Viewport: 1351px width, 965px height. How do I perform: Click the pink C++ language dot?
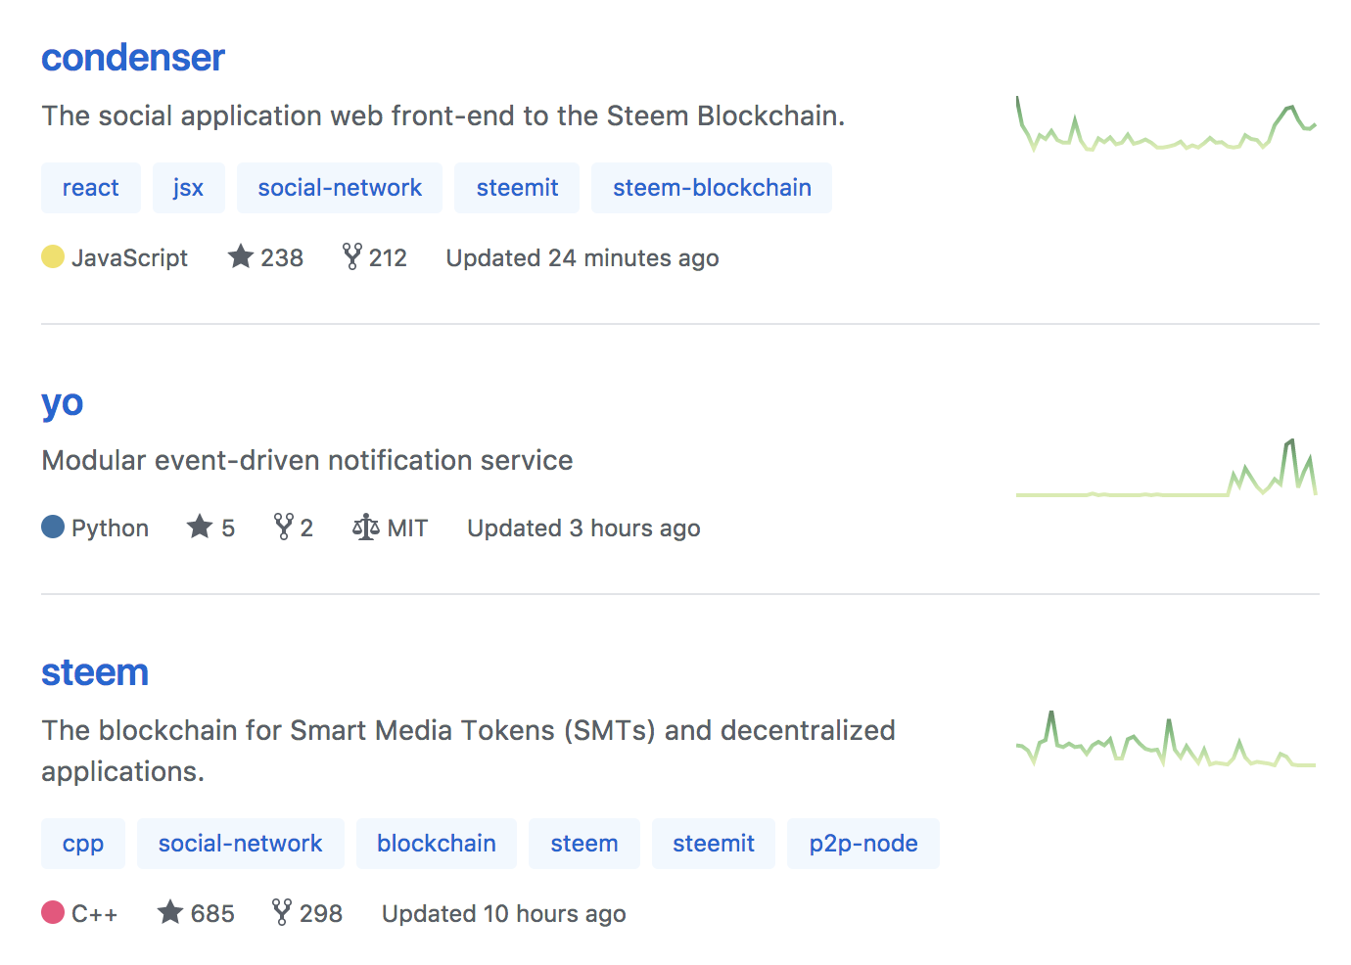[53, 912]
